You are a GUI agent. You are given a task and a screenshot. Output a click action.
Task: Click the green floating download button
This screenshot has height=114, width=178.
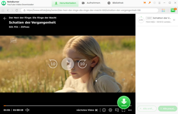coord(124,102)
